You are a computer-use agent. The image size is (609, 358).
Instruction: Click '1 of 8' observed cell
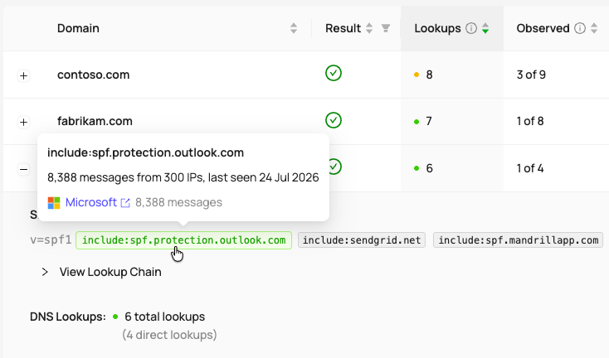tap(530, 121)
